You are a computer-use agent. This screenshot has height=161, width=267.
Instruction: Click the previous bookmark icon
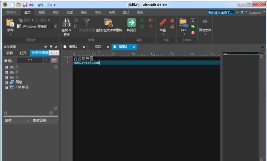coord(172,20)
